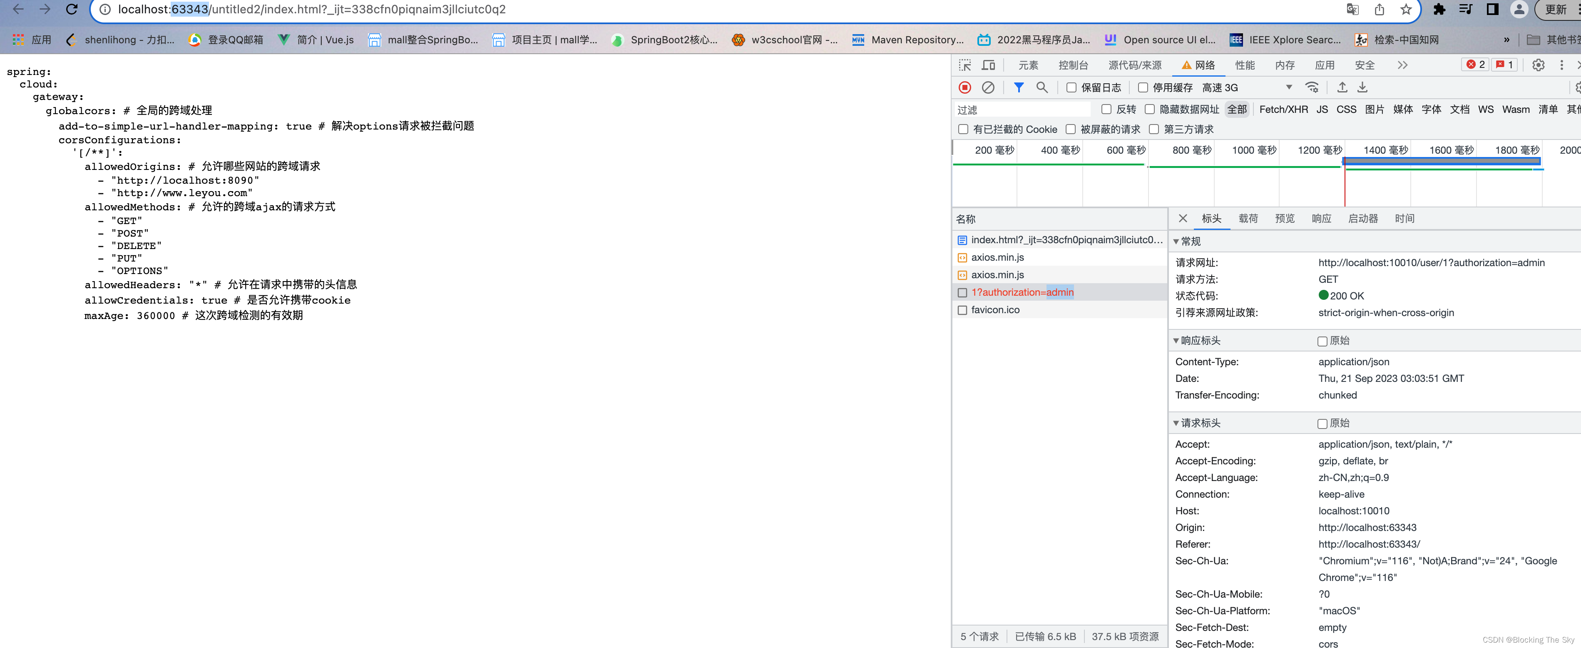This screenshot has height=648, width=1581.
Task: Show the 2 errors badge
Action: click(1475, 65)
